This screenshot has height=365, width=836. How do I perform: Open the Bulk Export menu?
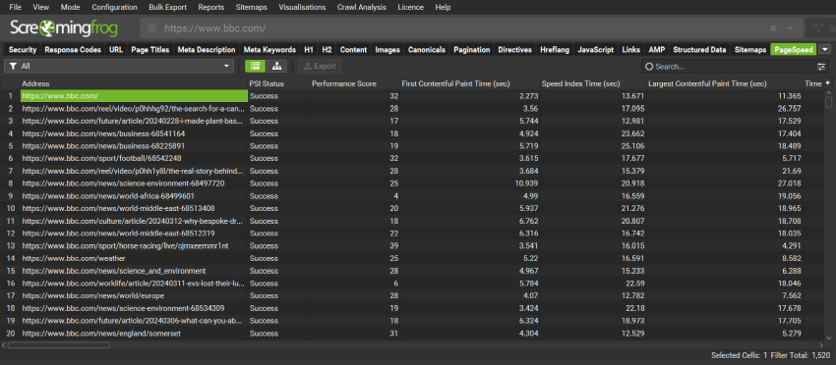coord(167,8)
